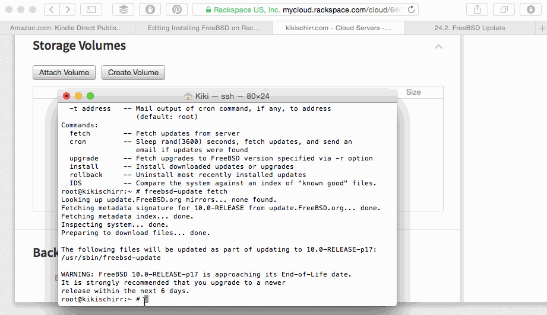547x315 pixels.
Task: Open the Downloads icon in Safari
Action: [x=530, y=9]
